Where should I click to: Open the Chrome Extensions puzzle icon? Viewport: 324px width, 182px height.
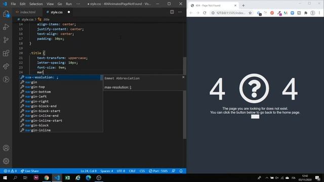click(x=306, y=13)
